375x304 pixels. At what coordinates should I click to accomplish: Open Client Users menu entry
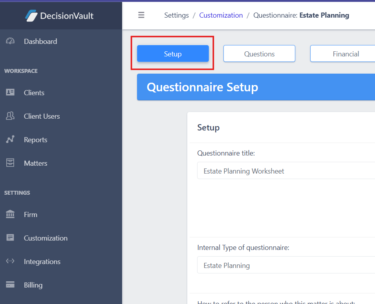pos(42,116)
